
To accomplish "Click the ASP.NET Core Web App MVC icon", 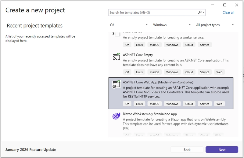I will click(x=116, y=84).
